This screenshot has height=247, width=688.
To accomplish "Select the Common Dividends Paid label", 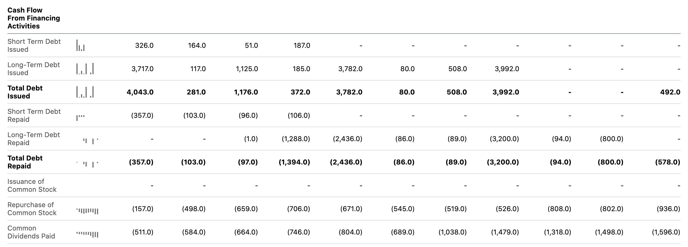I will pos(31,232).
